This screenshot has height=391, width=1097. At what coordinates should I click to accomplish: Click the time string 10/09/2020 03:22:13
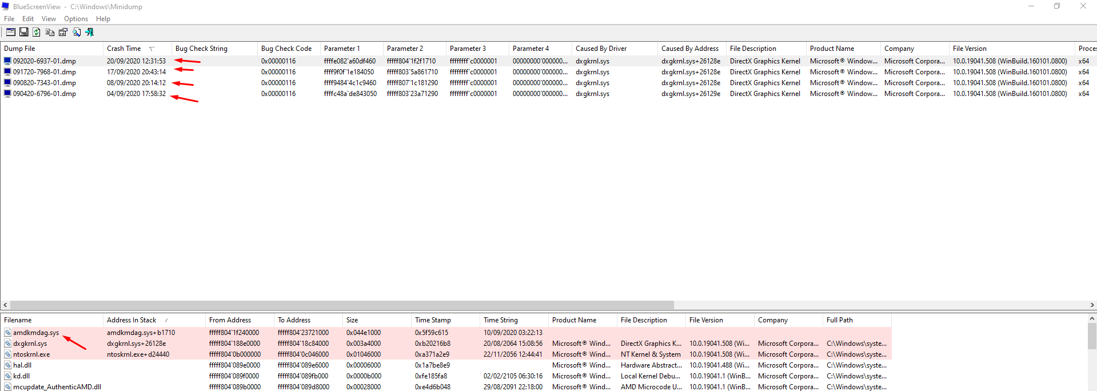(x=513, y=333)
